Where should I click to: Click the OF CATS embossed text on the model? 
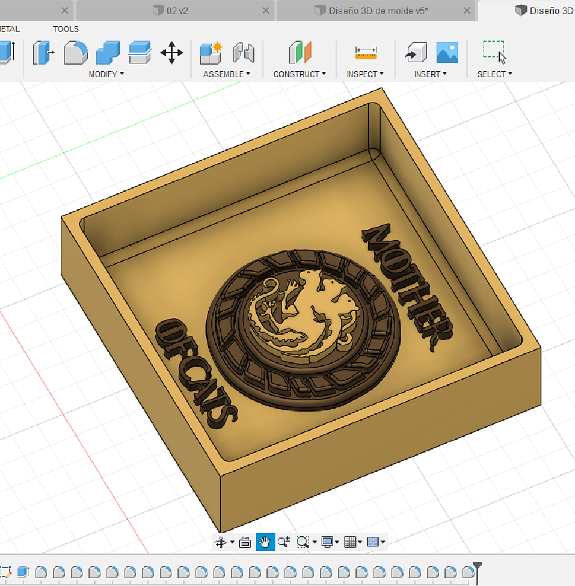pyautogui.click(x=196, y=373)
